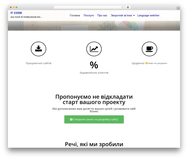Click the Речі, які ми зробили heading
This screenshot has width=188, height=159.
click(x=94, y=144)
